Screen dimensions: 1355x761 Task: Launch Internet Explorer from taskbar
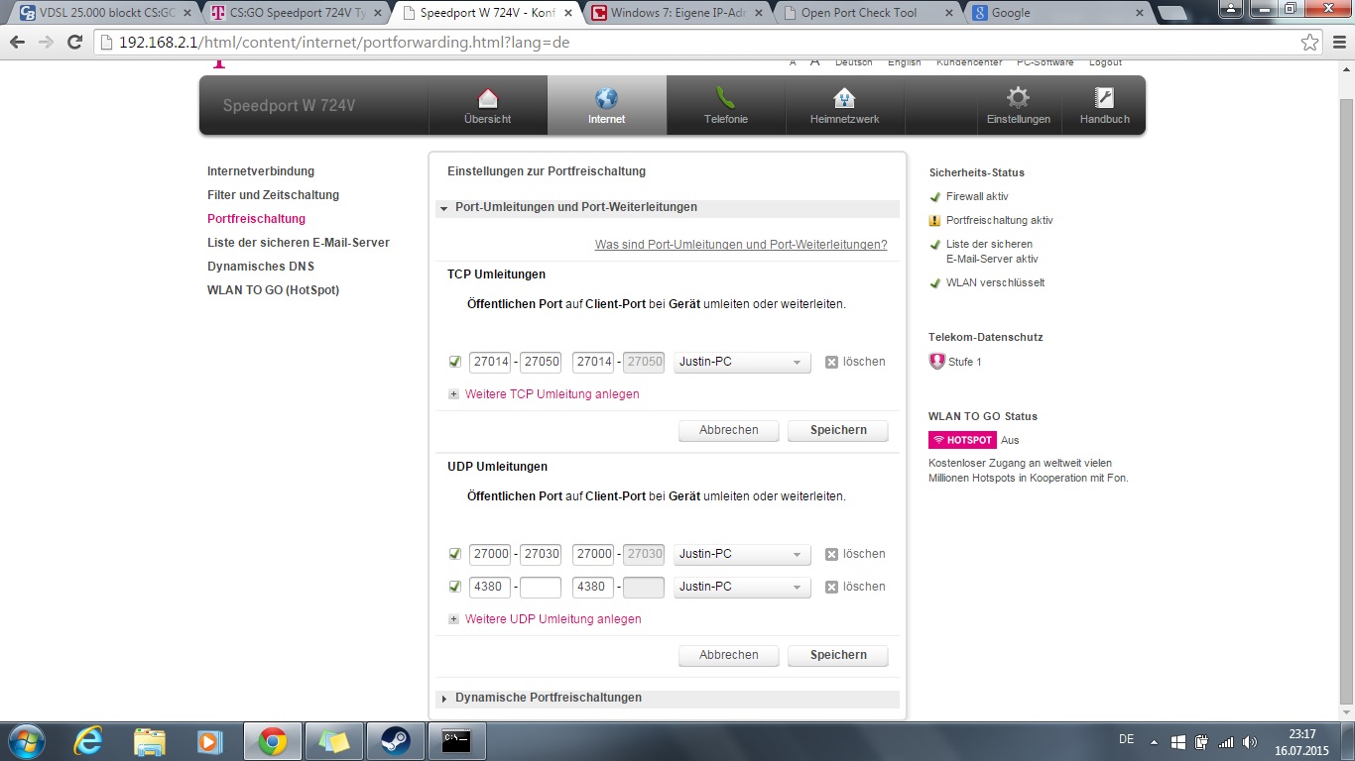click(x=89, y=741)
